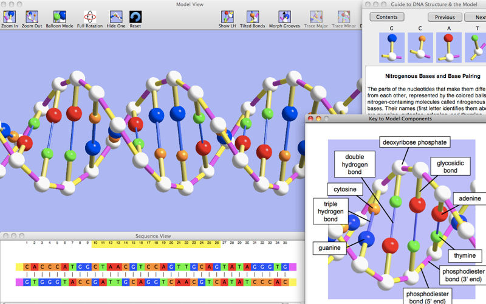
Task: Click the Trace Minor groove icon
Action: [344, 17]
